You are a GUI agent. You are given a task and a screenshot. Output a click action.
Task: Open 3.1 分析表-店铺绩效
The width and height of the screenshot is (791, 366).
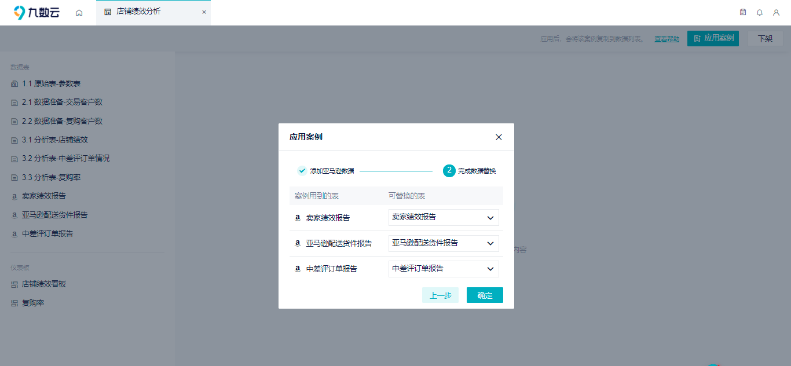(x=54, y=140)
